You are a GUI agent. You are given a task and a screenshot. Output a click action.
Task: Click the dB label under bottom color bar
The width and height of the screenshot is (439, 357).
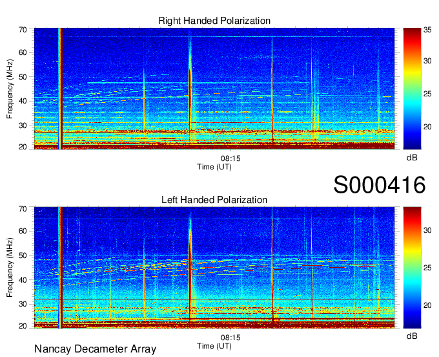(412, 336)
